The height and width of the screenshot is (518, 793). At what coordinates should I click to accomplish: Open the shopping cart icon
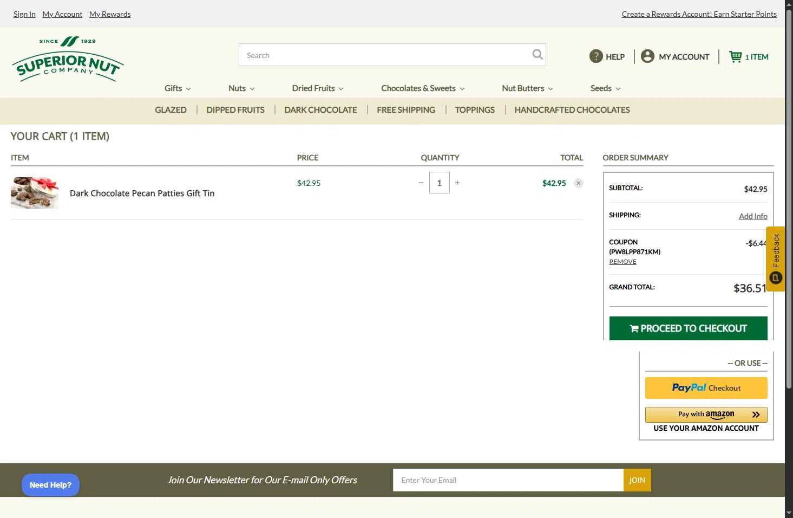(736, 56)
